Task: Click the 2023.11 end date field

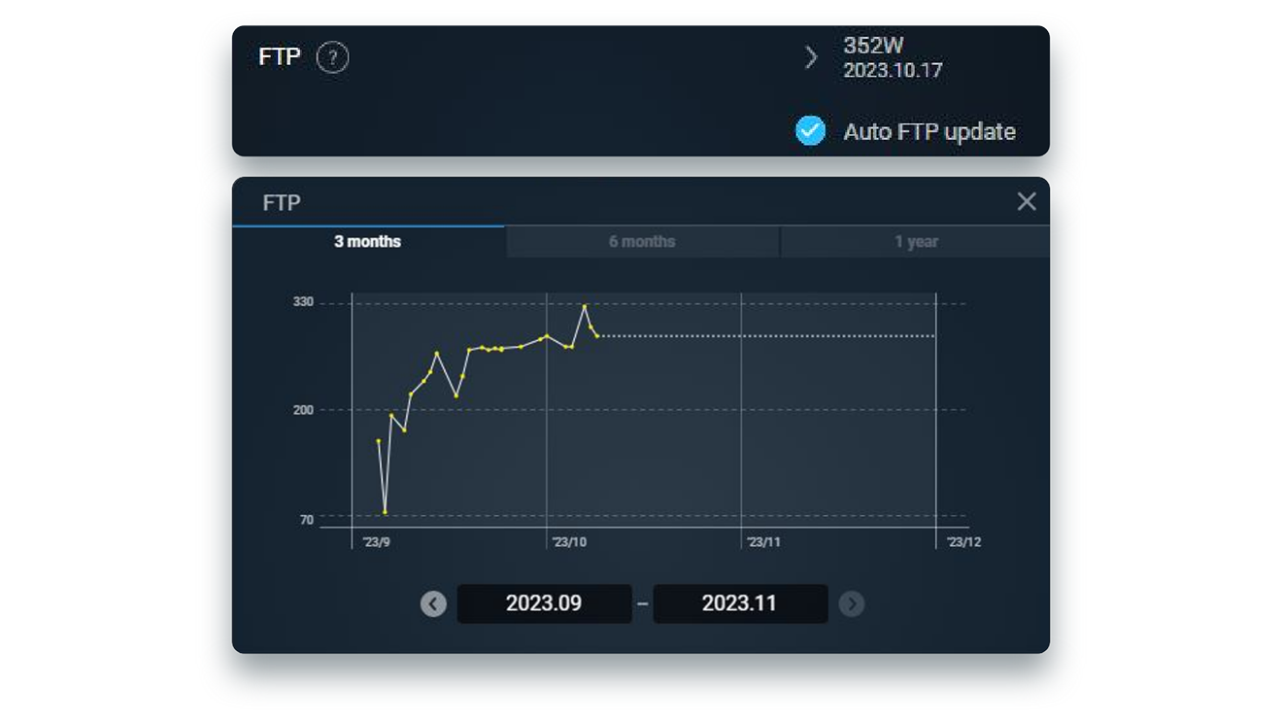Action: (x=740, y=603)
